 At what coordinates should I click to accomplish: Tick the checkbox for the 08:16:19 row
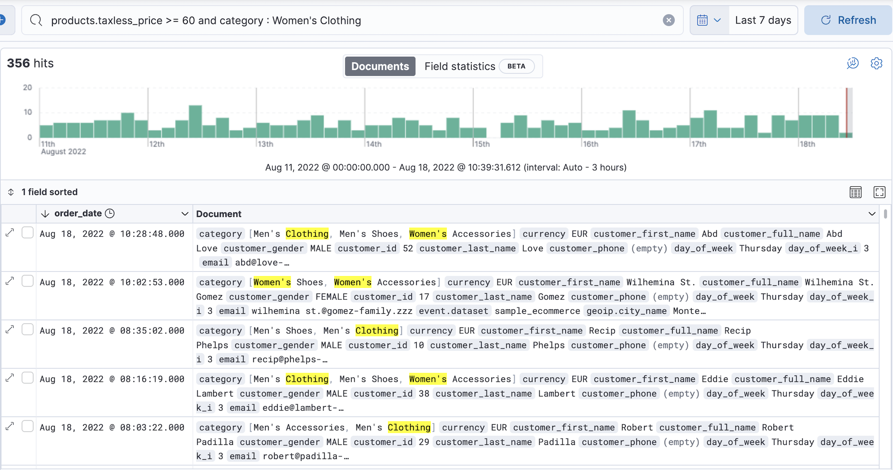(x=28, y=378)
